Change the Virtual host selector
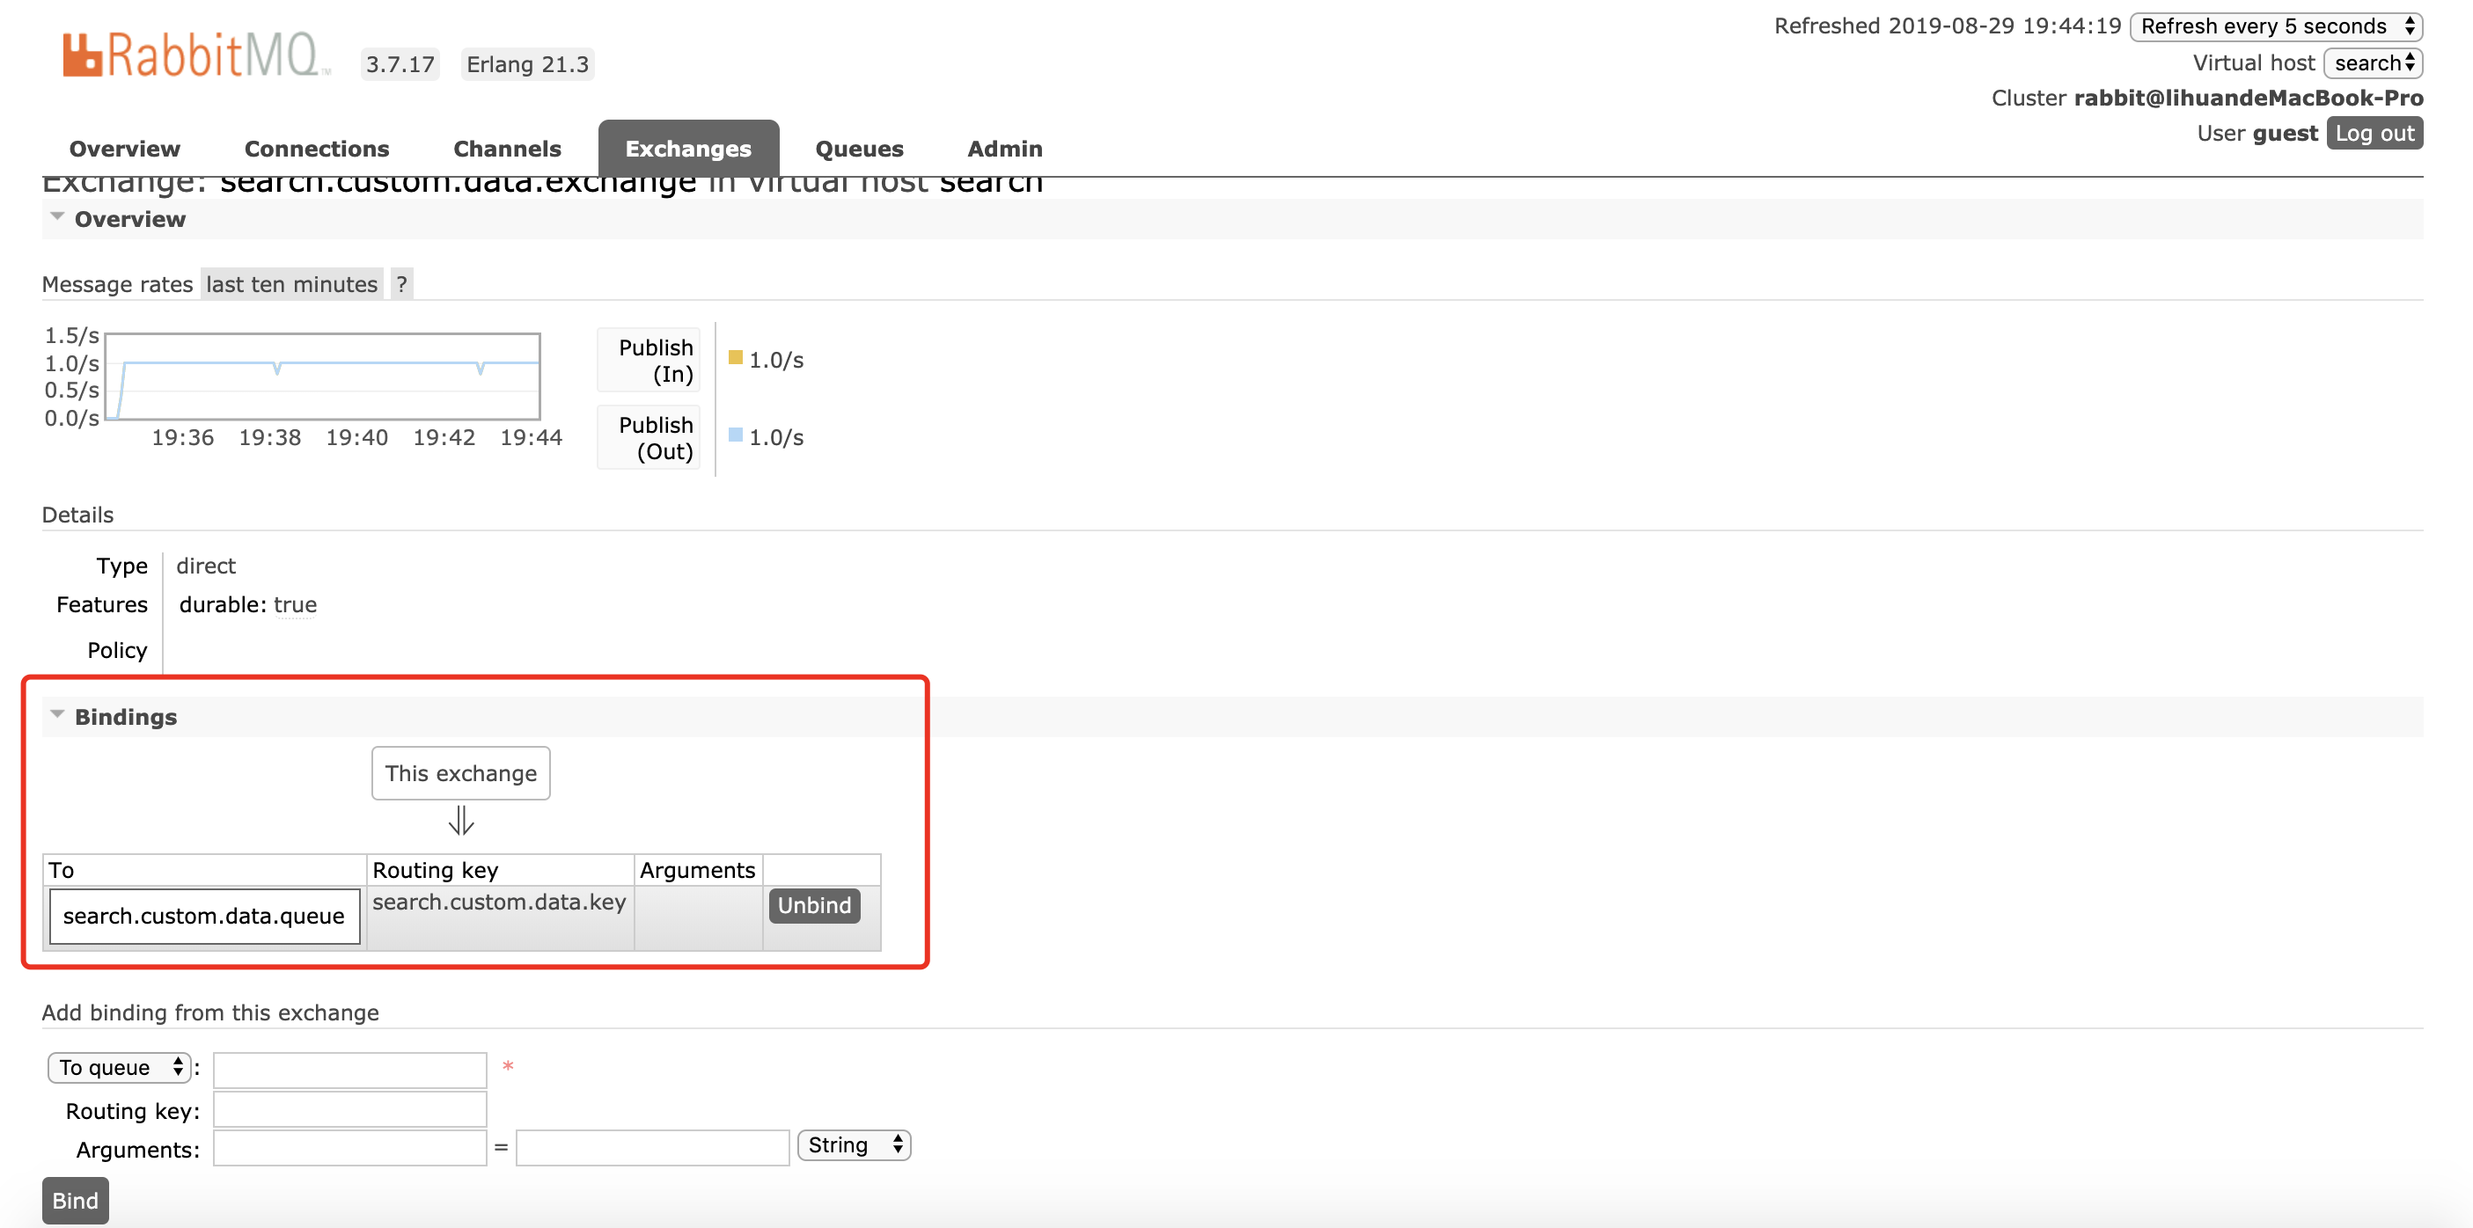This screenshot has width=2473, height=1228. (2374, 63)
